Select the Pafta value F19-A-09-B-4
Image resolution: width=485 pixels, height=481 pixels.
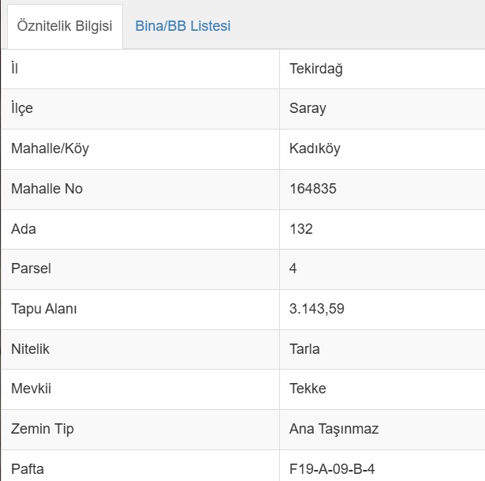(x=332, y=469)
